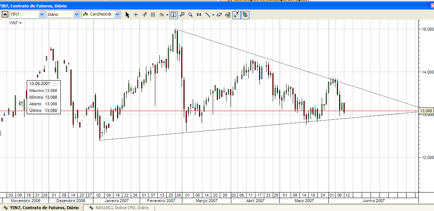Click the crosshair data window icon
The width and height of the screenshot is (434, 211).
click(x=182, y=15)
